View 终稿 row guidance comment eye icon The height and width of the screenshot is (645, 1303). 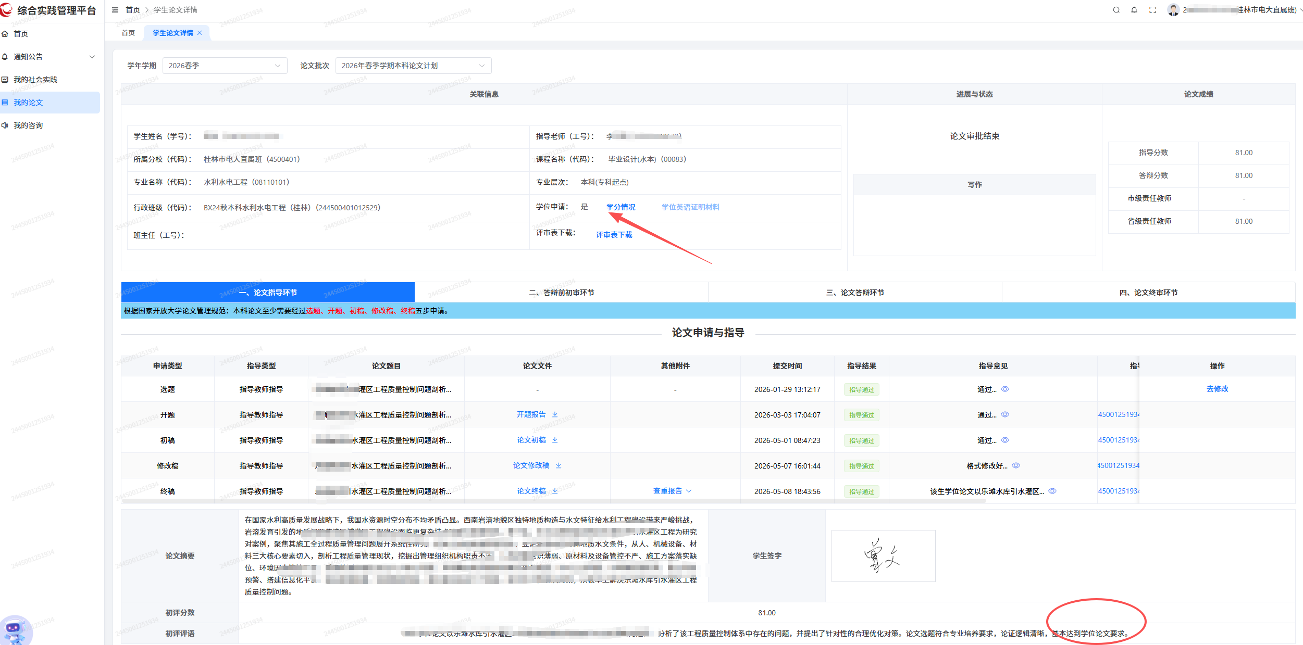coord(1052,491)
